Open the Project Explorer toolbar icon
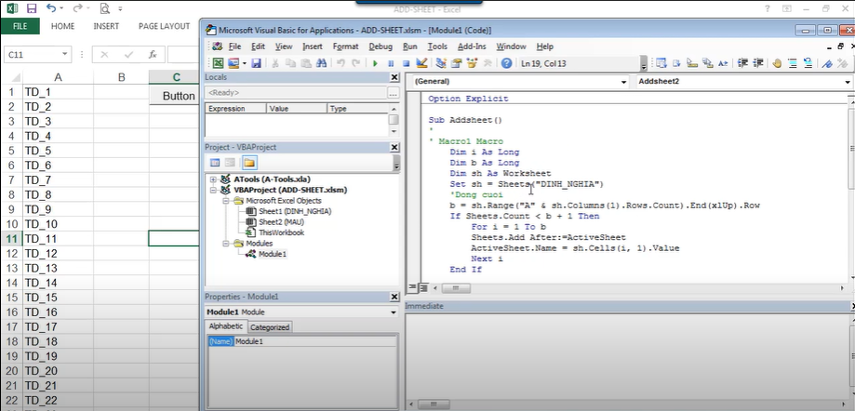Screen dimensions: 855x411 pyautogui.click(x=441, y=63)
